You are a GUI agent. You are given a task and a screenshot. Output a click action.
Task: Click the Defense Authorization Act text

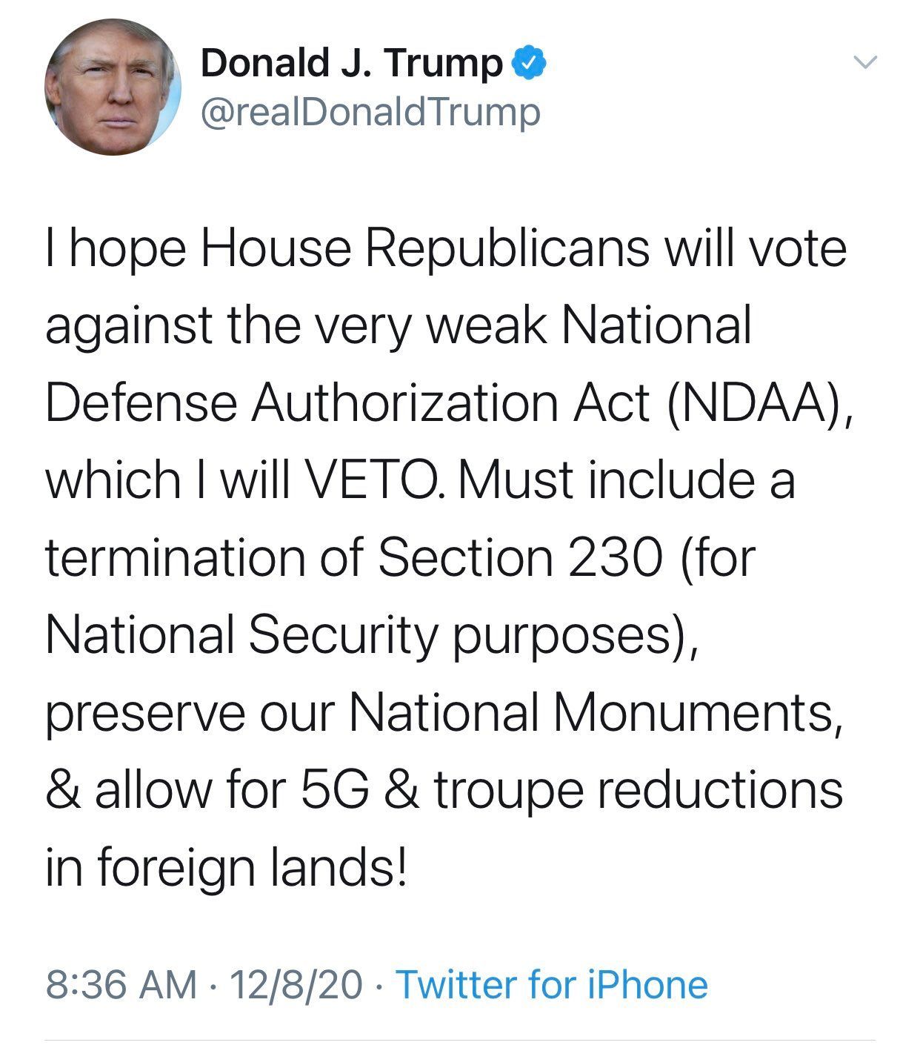click(x=347, y=402)
